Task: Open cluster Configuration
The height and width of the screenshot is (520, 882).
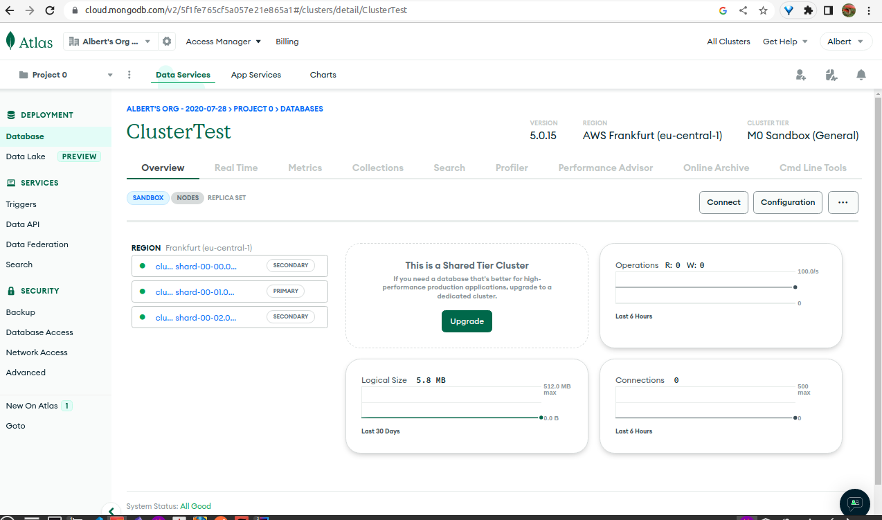Action: [788, 202]
